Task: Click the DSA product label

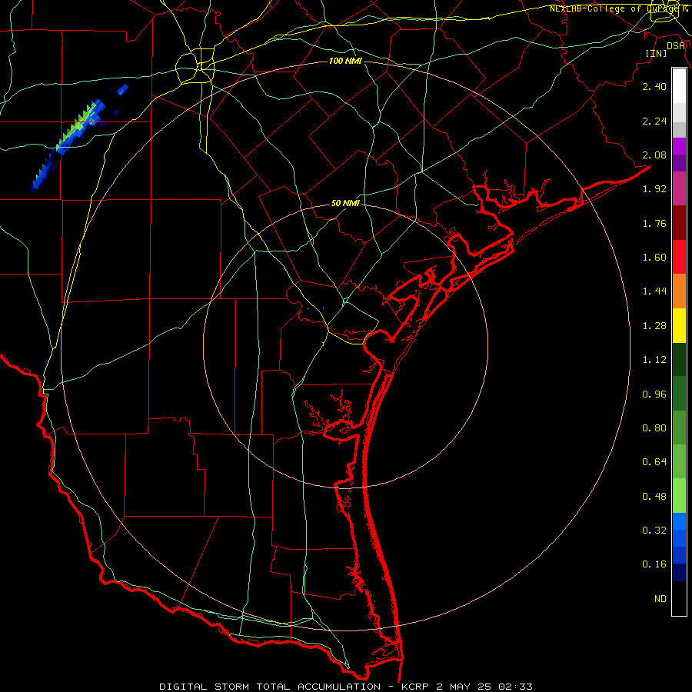Action: click(676, 46)
